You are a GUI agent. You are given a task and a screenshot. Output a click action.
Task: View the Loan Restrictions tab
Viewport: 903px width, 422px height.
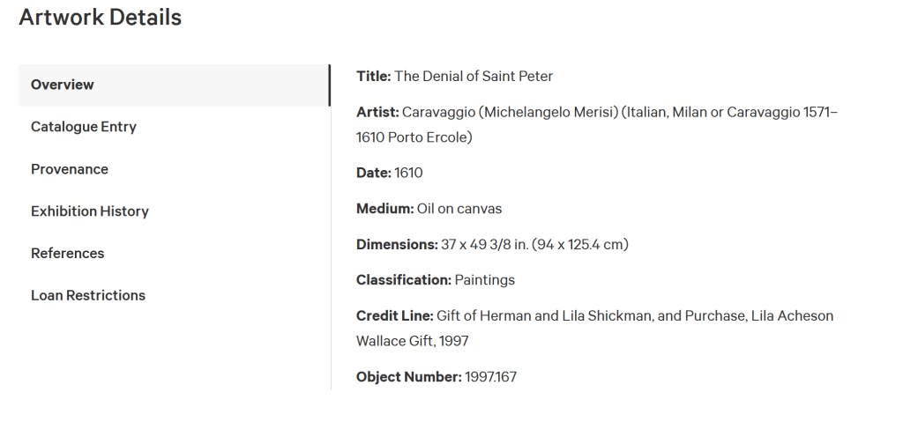(x=88, y=296)
